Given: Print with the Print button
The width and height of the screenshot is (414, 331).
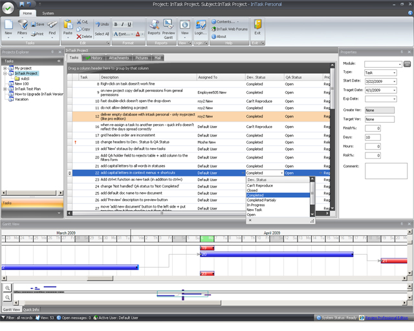Looking at the screenshot, I should coord(38,34).
